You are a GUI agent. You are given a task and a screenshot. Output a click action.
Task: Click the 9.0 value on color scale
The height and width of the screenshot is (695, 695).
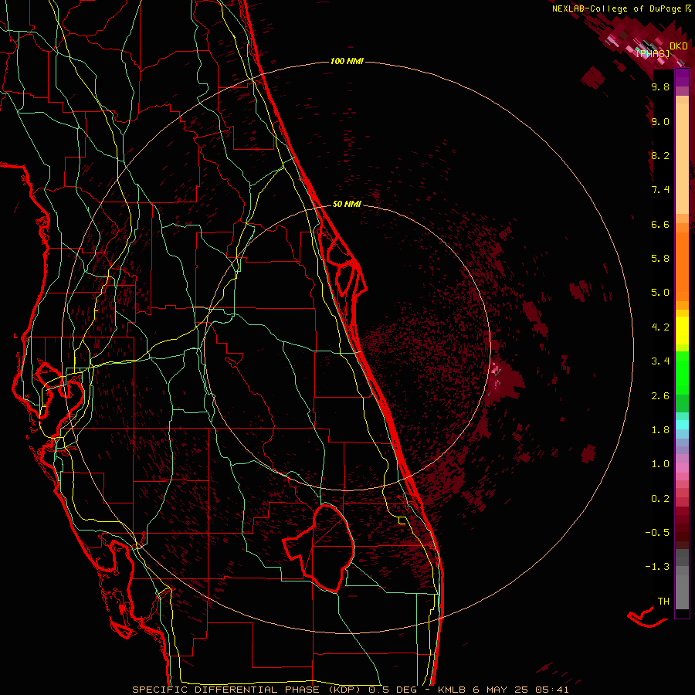coord(660,122)
